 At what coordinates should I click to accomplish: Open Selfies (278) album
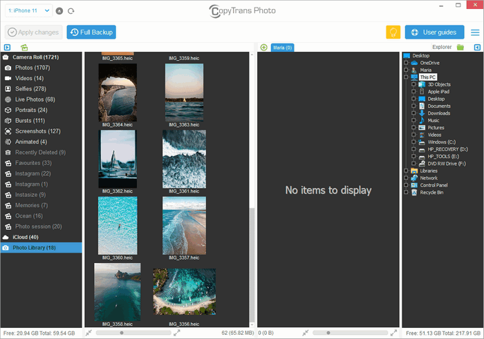(41, 89)
